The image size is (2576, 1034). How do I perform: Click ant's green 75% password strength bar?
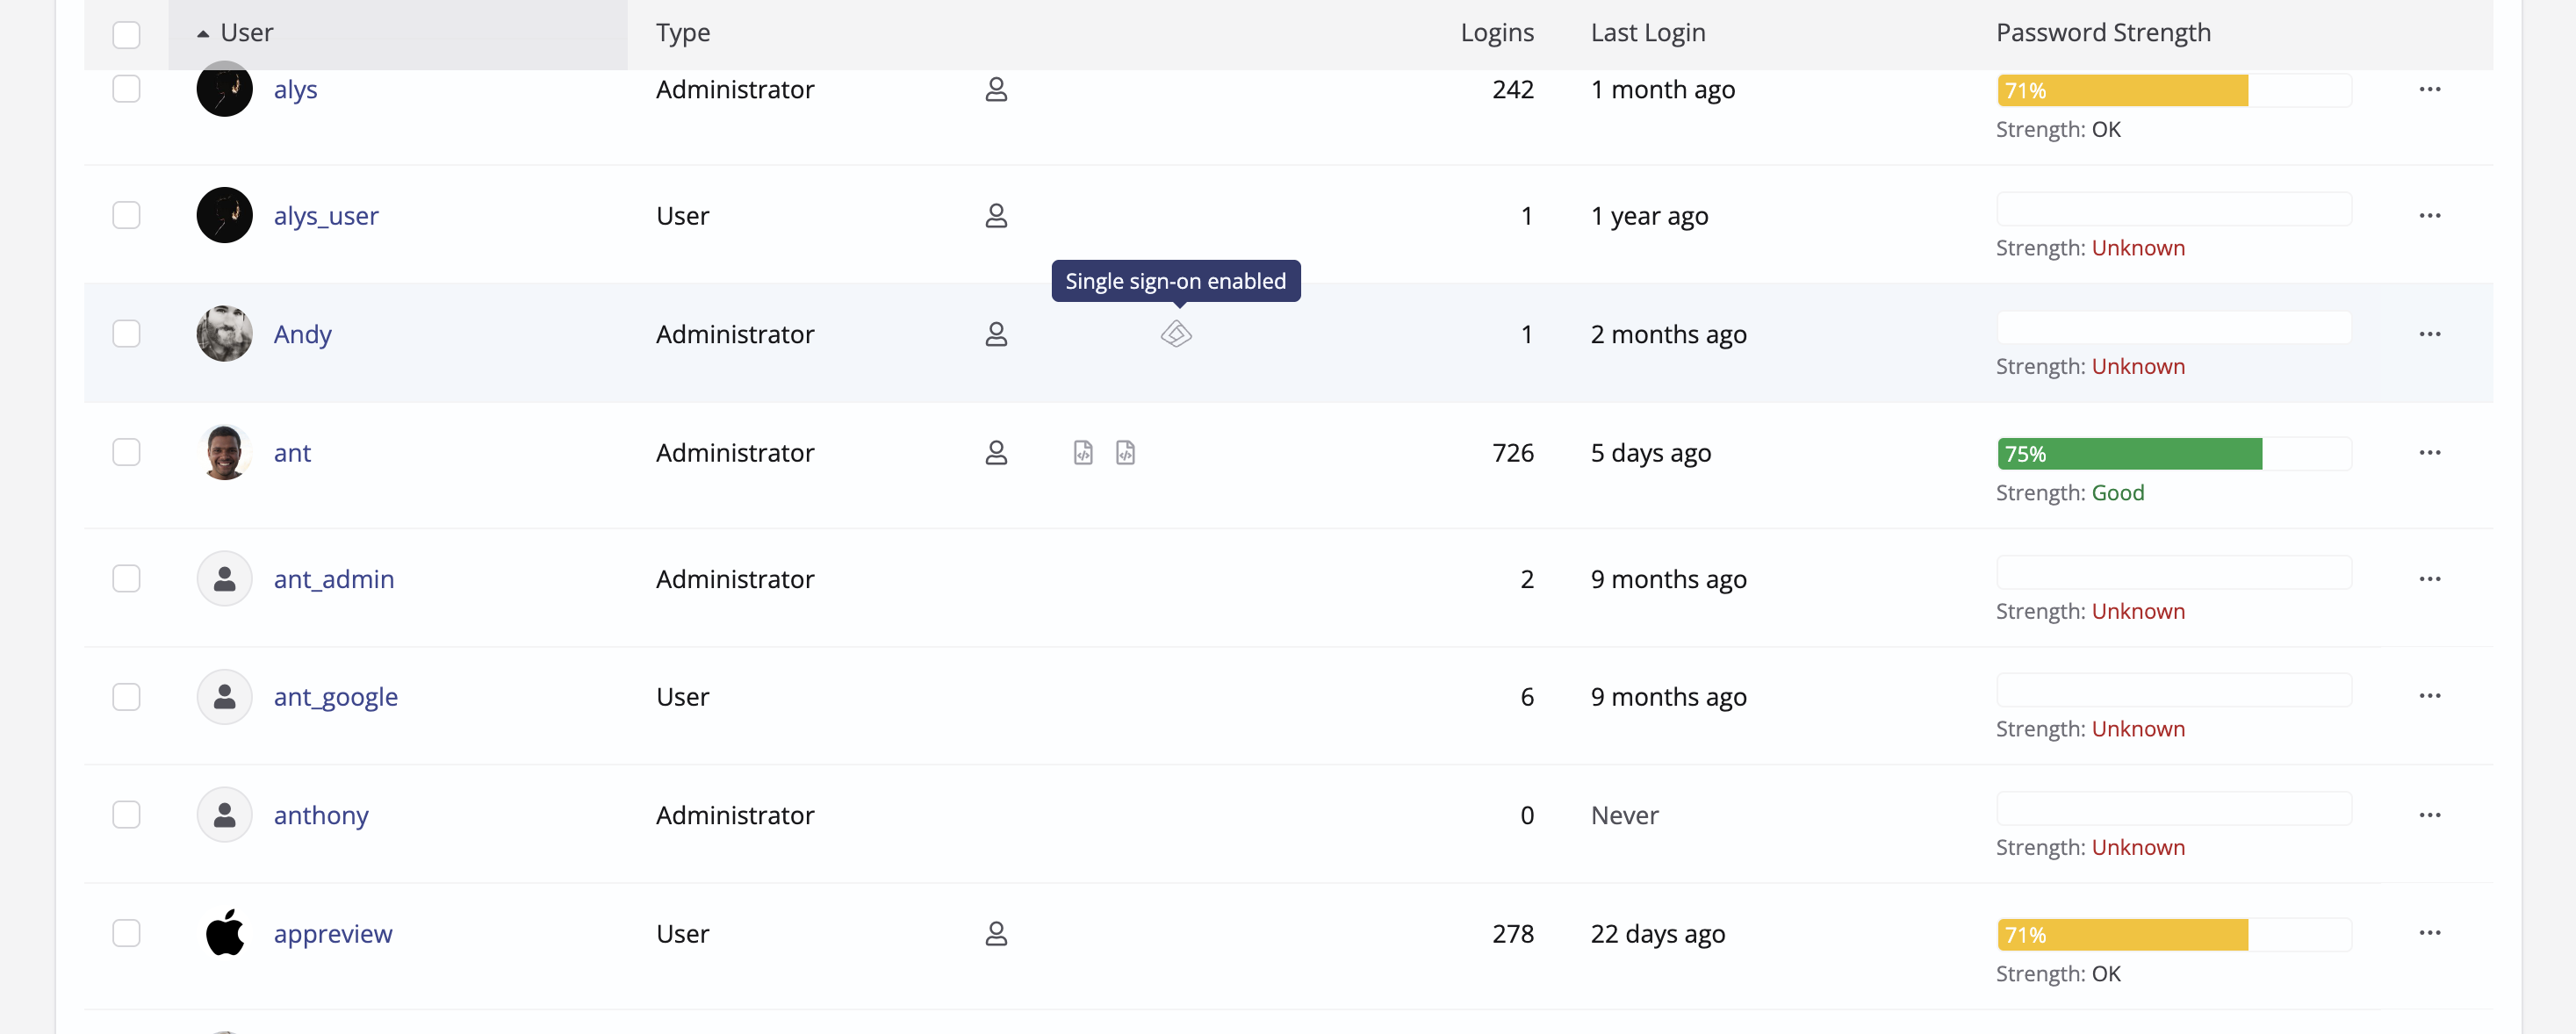(x=2129, y=453)
